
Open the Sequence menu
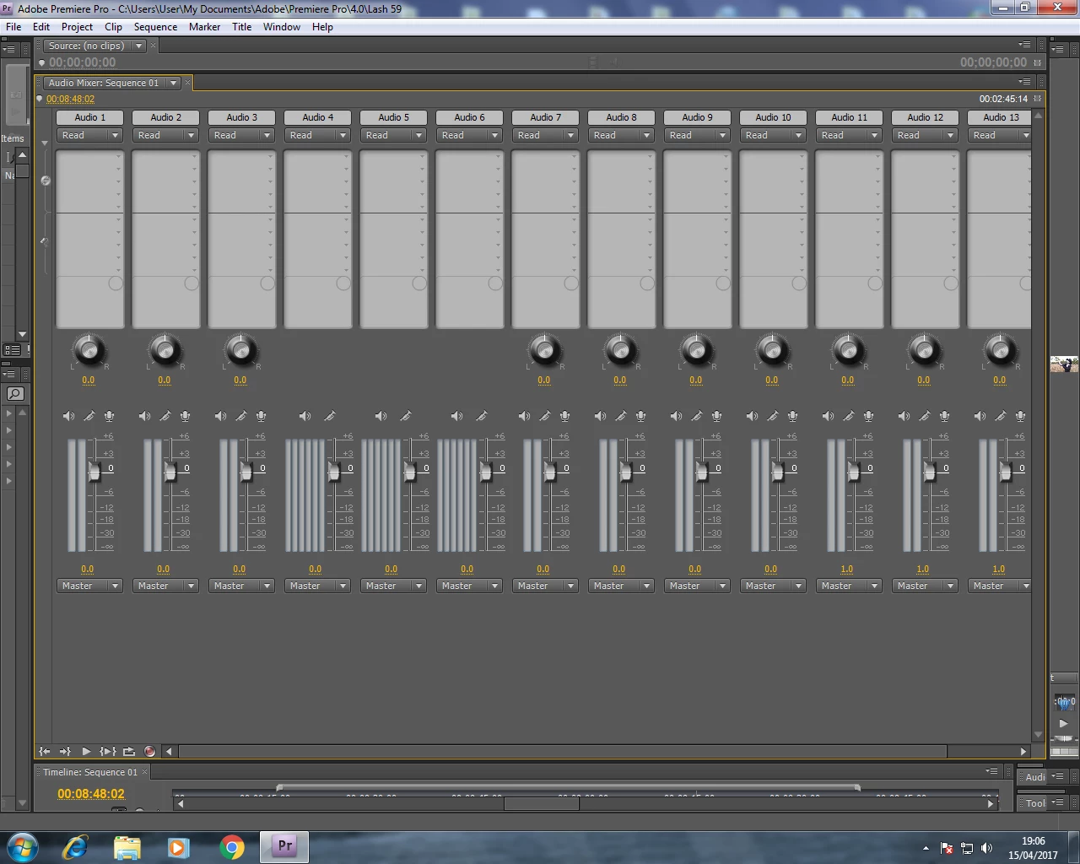tap(155, 26)
